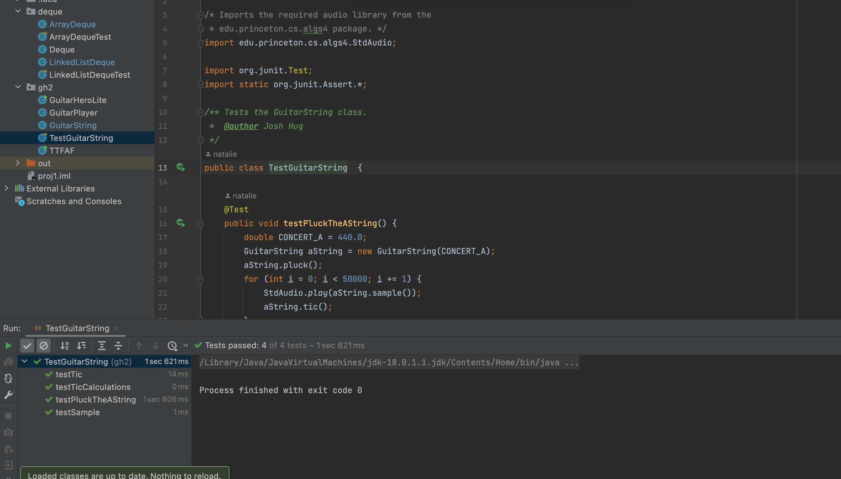Expand External Libraries node
This screenshot has height=479, width=841.
[6, 188]
